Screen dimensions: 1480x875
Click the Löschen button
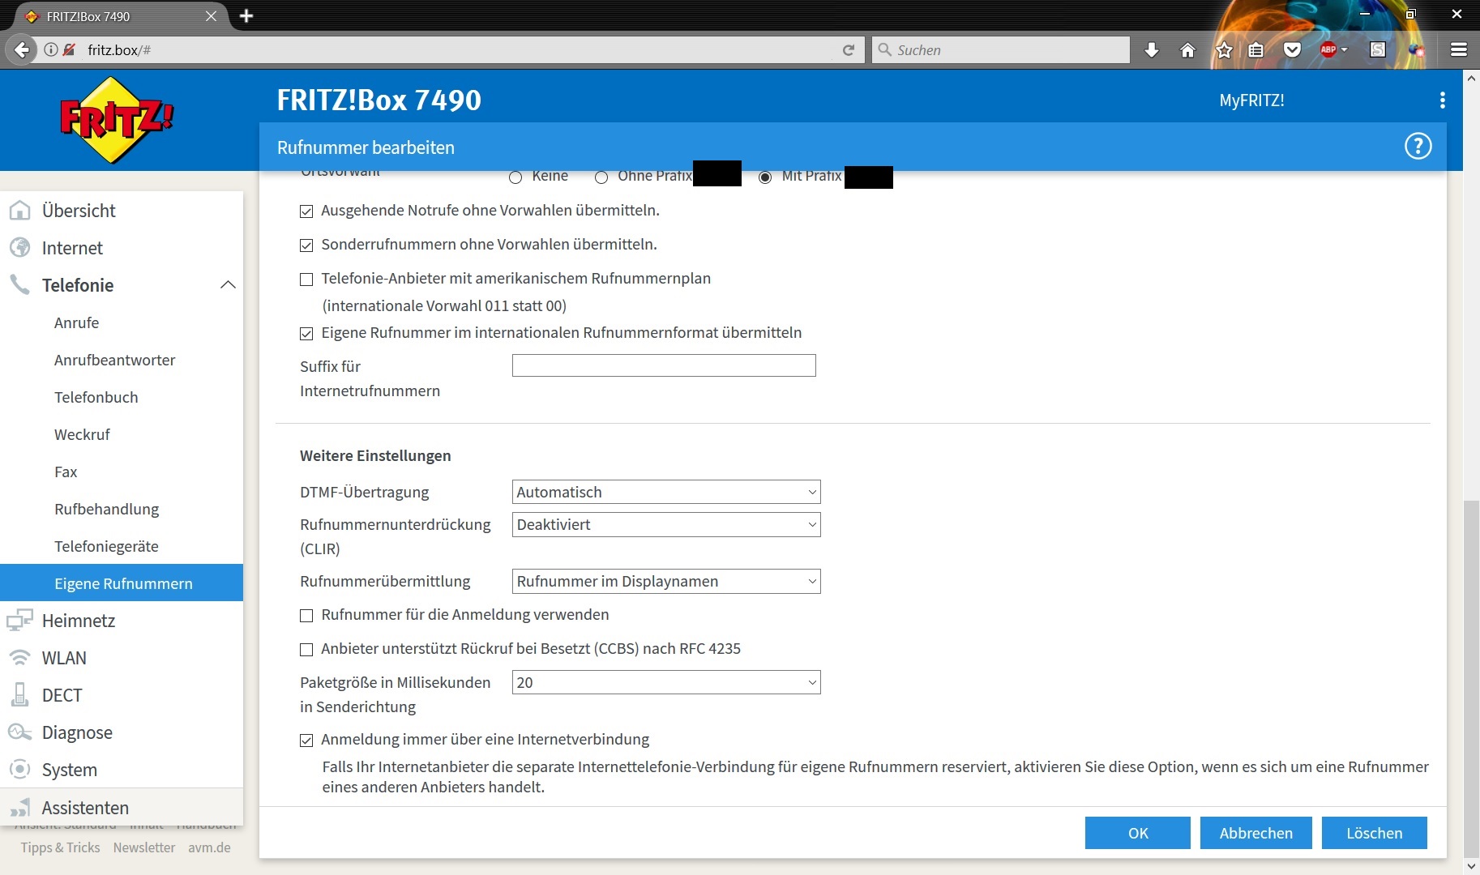click(1374, 833)
